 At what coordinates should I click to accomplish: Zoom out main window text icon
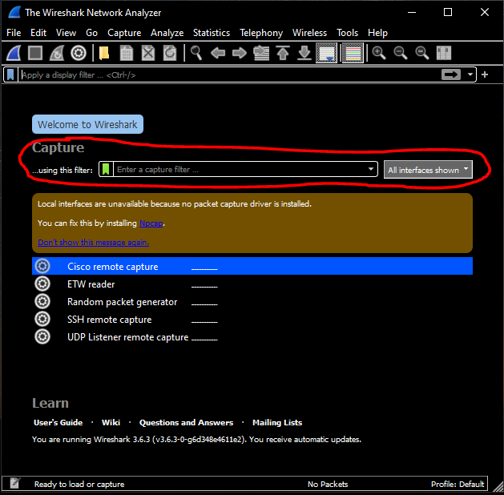[x=401, y=53]
